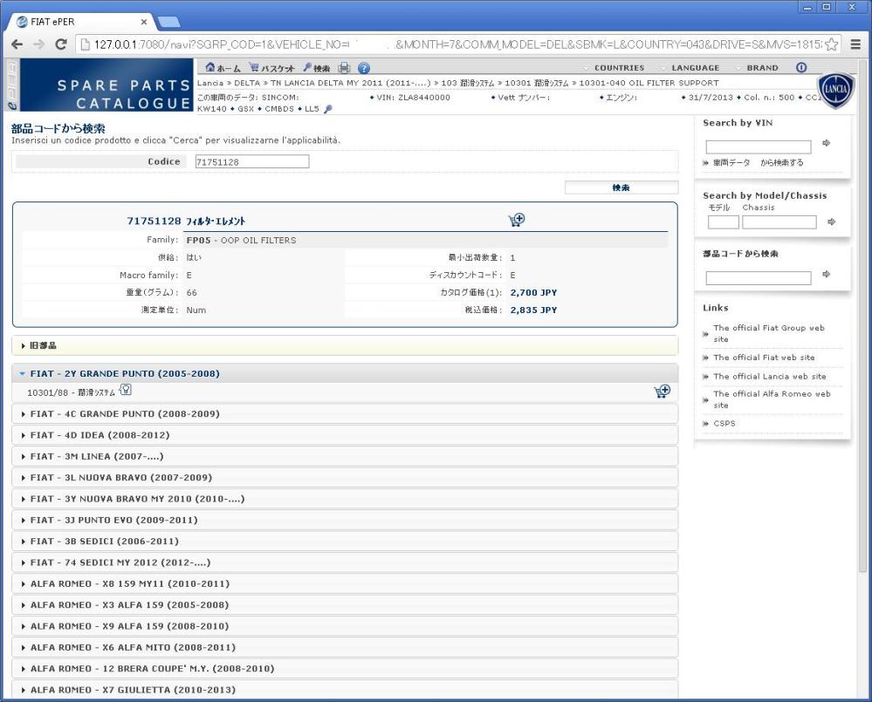
Task: Click 10301-040 OIL FILTER SUPPORT breadcrumb
Action: (x=649, y=83)
